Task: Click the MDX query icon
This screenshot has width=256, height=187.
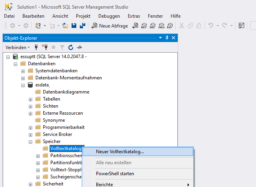Action: (x=144, y=26)
